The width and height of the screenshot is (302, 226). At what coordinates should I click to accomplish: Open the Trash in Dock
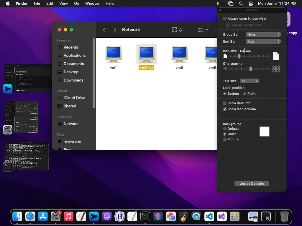click(284, 216)
